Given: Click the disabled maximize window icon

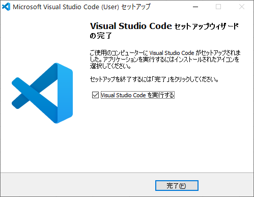Looking at the screenshot, I should coord(218,7).
